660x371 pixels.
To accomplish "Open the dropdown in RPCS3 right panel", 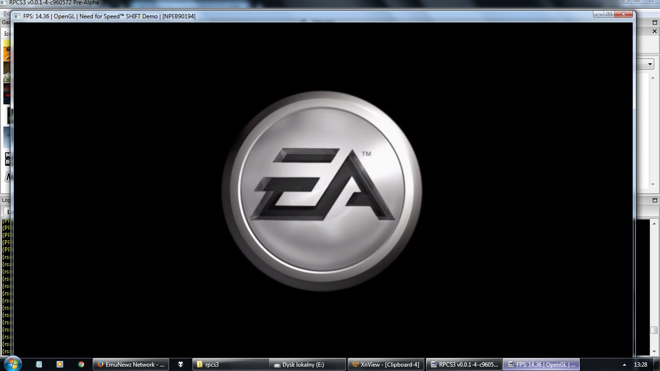I will tap(650, 64).
